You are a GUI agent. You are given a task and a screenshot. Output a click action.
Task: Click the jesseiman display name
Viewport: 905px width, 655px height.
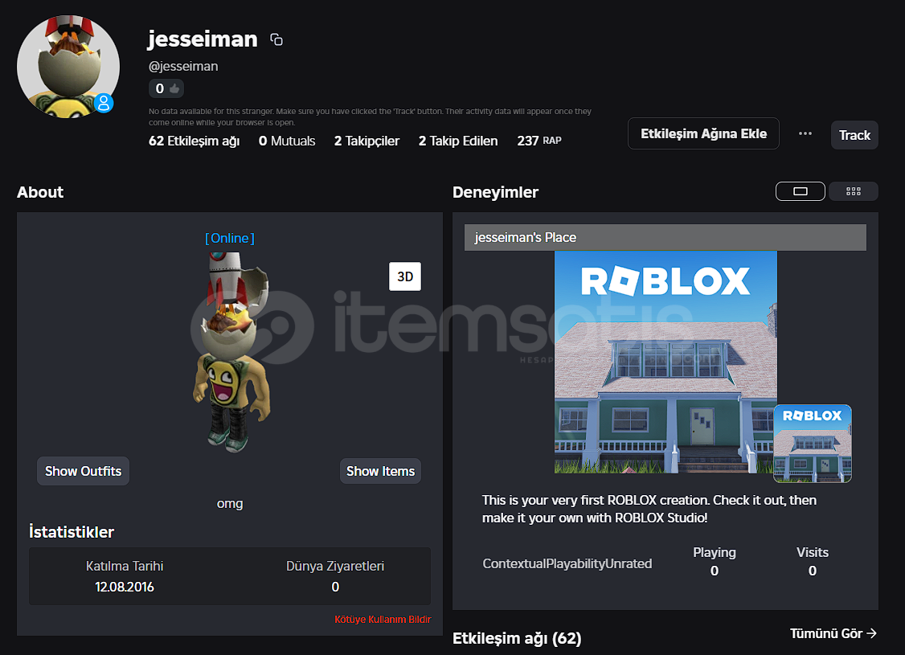click(203, 39)
